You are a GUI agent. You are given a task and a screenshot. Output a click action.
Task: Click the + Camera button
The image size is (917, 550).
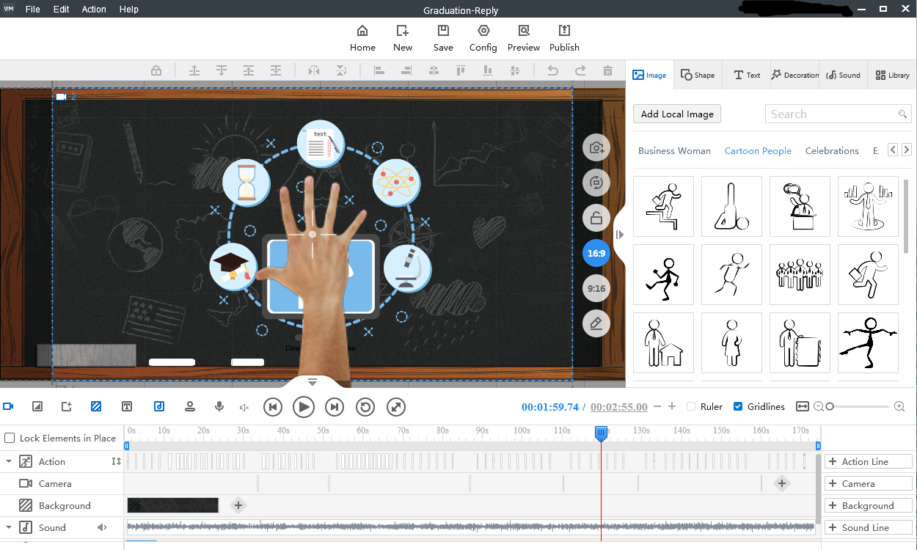[869, 483]
